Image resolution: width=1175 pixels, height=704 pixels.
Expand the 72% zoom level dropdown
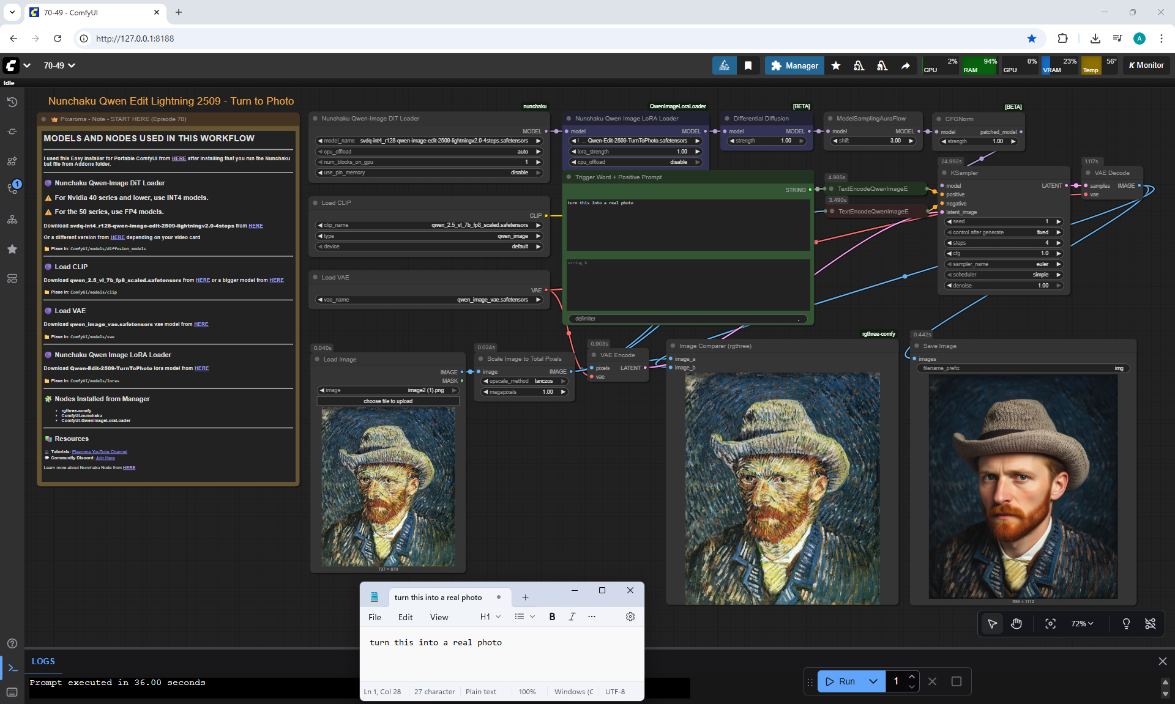1082,623
